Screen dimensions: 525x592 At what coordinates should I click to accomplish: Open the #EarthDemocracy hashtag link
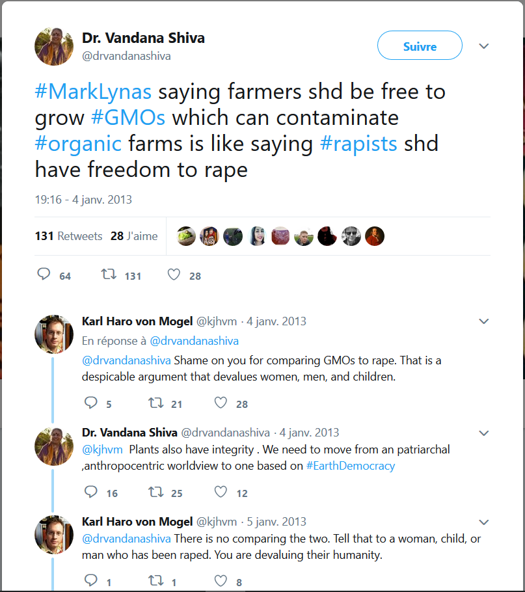click(x=350, y=466)
